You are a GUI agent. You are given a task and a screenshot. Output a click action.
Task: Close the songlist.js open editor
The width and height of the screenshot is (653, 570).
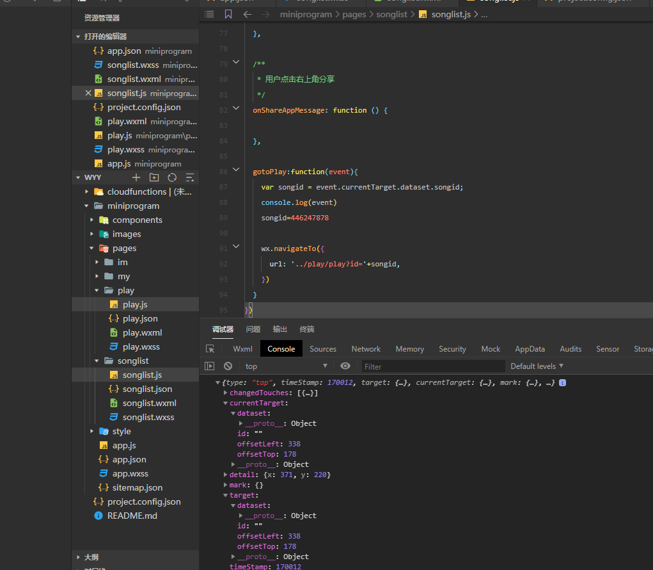[88, 94]
